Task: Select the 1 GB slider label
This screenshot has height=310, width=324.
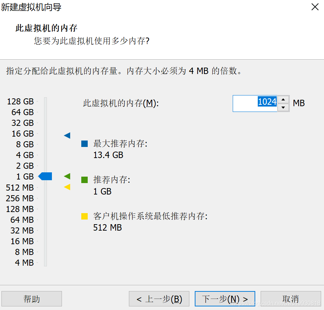Action: (x=25, y=177)
